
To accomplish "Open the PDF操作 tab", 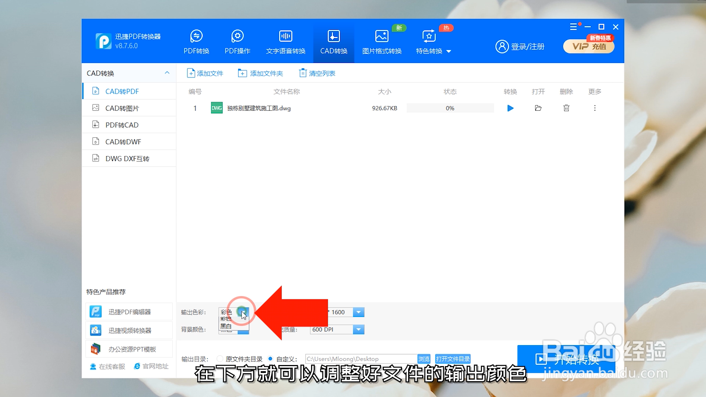I will pos(238,42).
